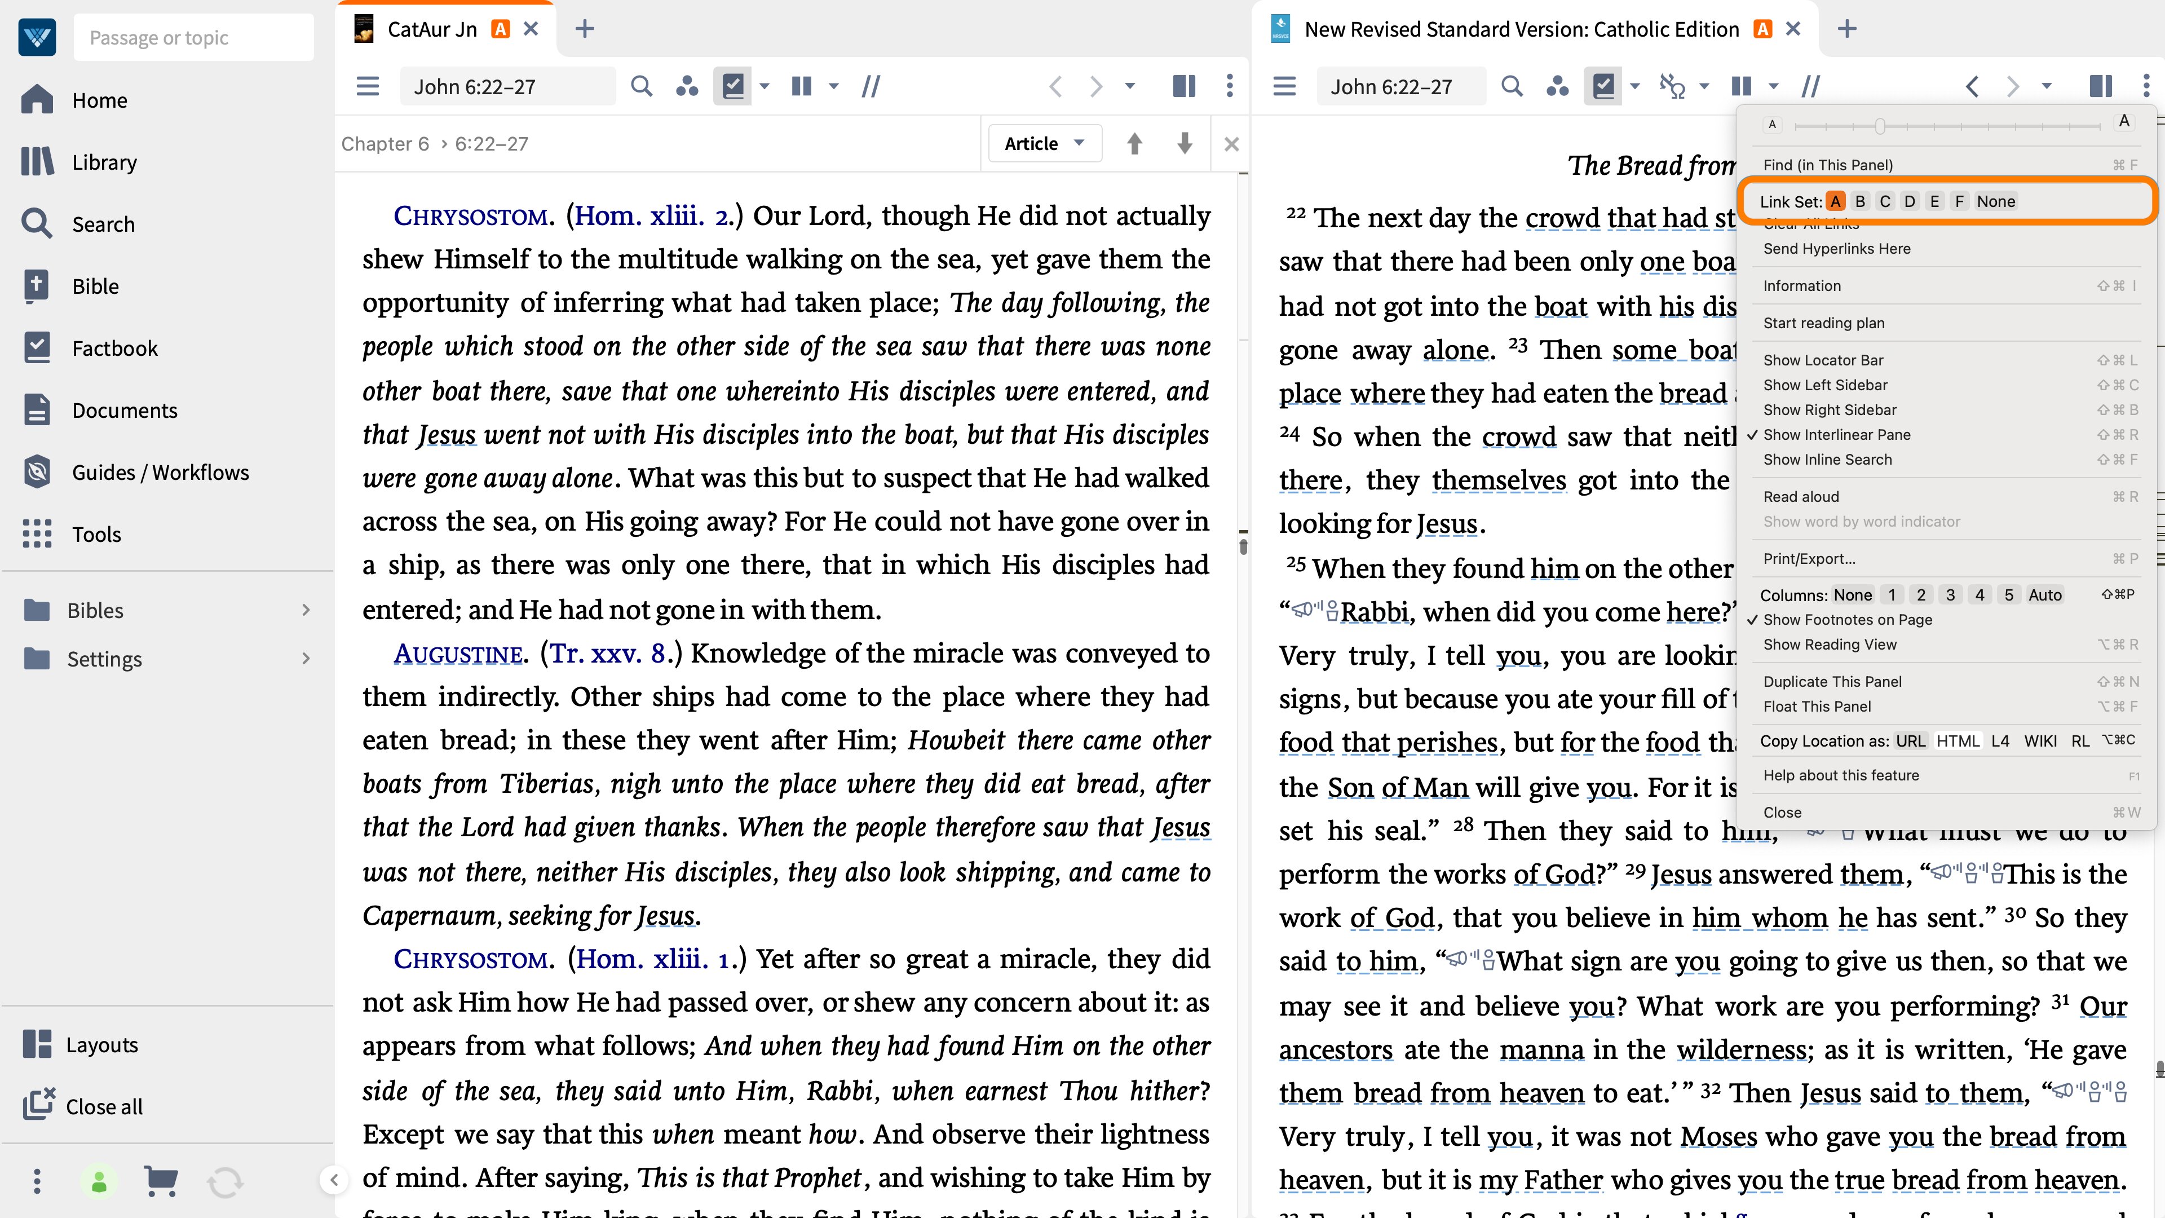Viewport: 2165px width, 1218px height.
Task: Set columns to Auto
Action: [2045, 595]
